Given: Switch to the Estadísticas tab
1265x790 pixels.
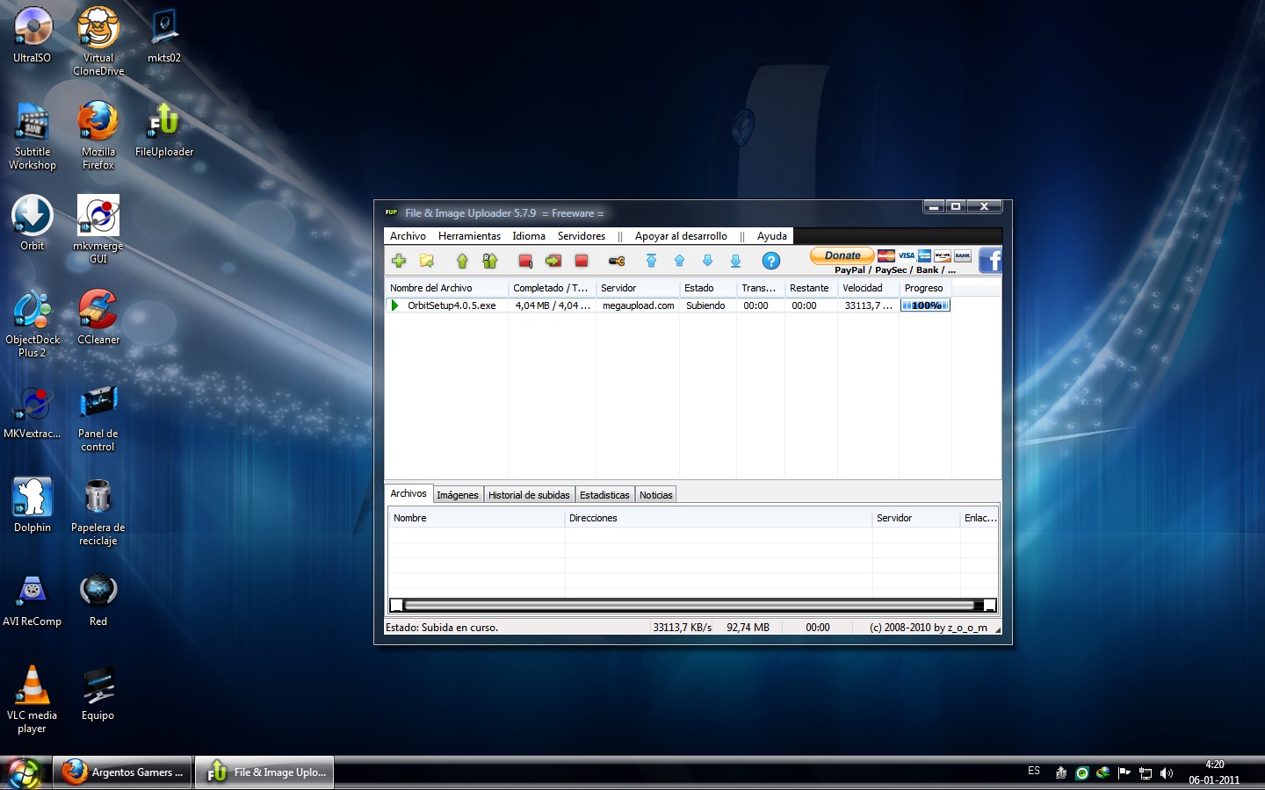Looking at the screenshot, I should coord(604,495).
